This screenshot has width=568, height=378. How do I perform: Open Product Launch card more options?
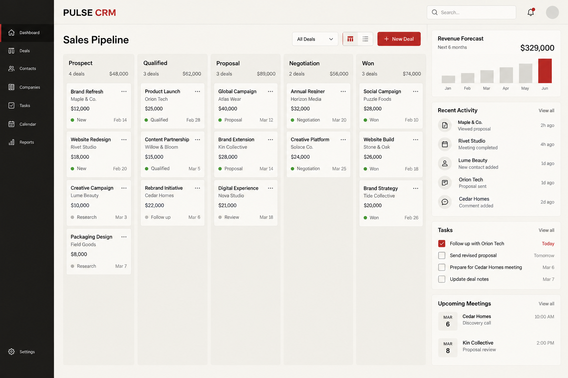197,92
